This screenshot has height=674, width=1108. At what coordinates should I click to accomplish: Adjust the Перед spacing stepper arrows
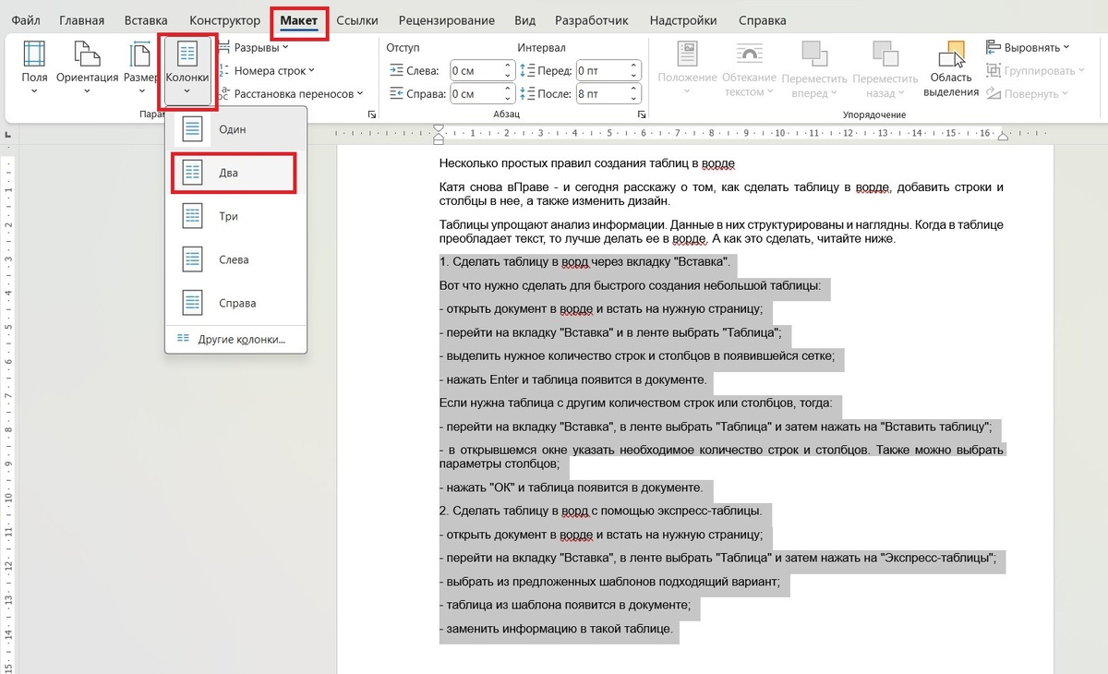633,70
